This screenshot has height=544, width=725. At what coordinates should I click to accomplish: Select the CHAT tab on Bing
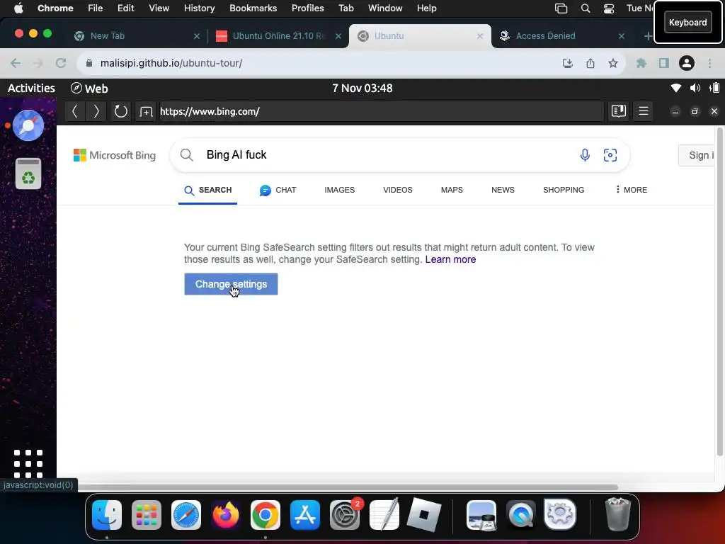click(278, 190)
